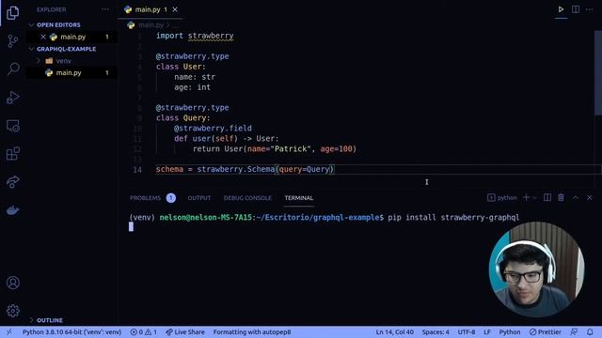Select Python 3.8.10 interpreter in status bar

pyautogui.click(x=71, y=331)
